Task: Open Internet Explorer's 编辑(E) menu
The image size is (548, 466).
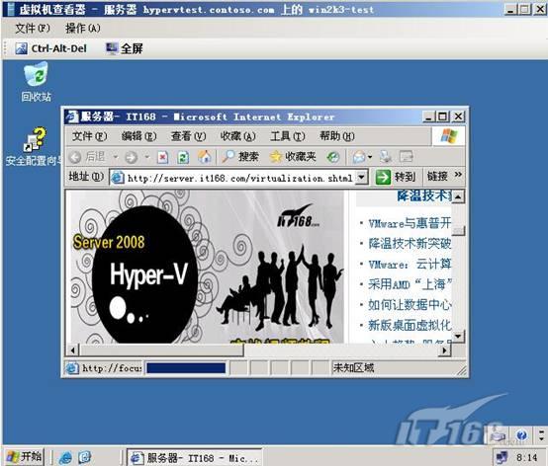Action: pyautogui.click(x=138, y=136)
